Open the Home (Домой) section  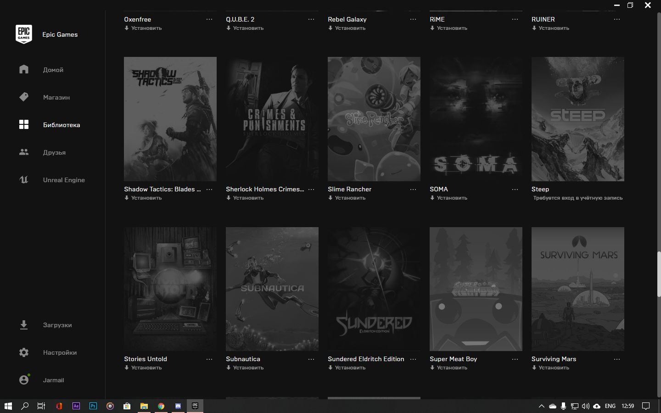click(53, 70)
